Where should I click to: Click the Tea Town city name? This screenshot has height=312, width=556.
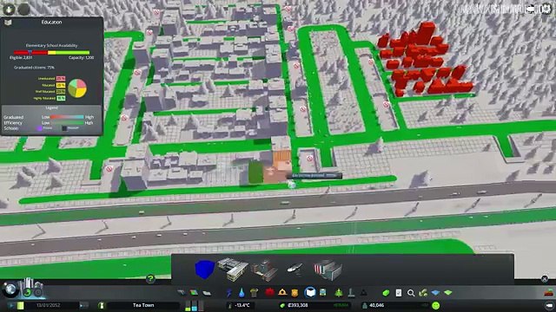(x=143, y=305)
